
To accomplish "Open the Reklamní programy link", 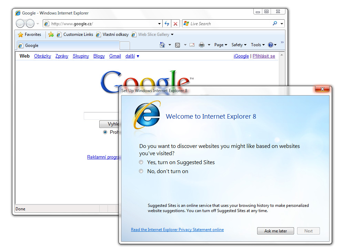I will (x=103, y=157).
